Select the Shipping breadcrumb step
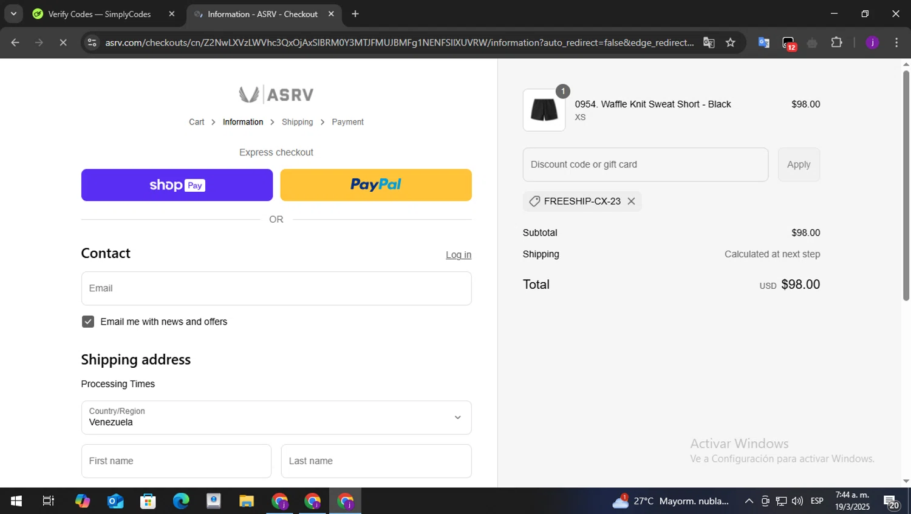The width and height of the screenshot is (911, 514). coord(298,122)
